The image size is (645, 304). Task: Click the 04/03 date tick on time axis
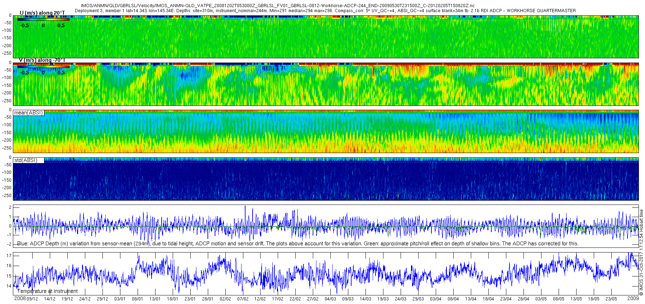tap(330, 299)
